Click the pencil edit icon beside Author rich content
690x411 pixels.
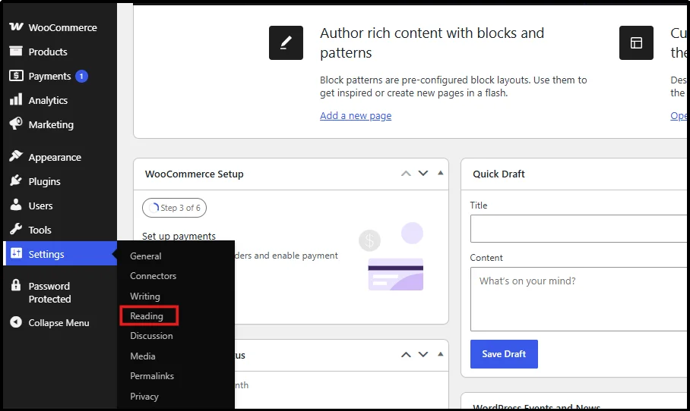[x=286, y=42]
